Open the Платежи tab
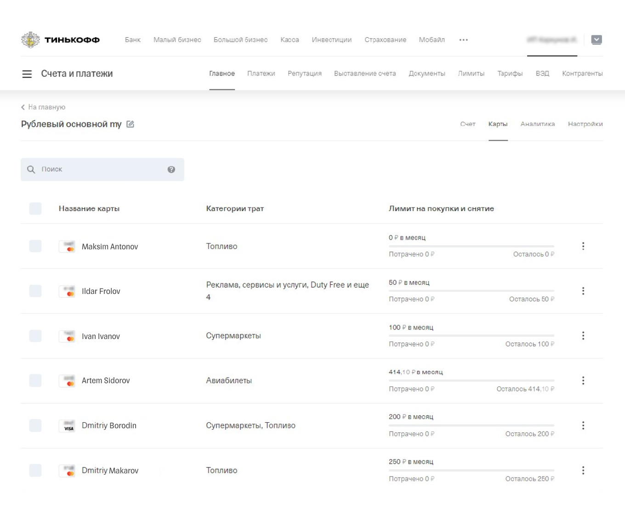Screen dimensions: 625x512 261,74
